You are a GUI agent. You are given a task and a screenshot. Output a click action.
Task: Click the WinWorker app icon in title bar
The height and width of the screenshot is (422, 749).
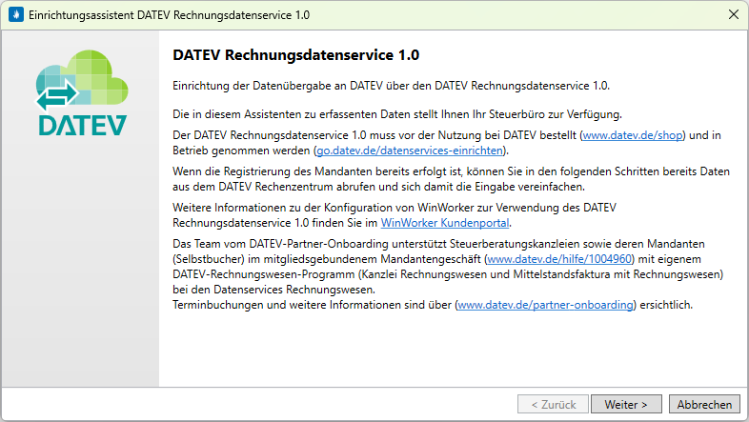click(x=16, y=15)
